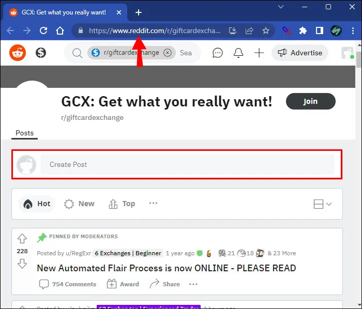Open the notifications bell icon

click(x=238, y=53)
